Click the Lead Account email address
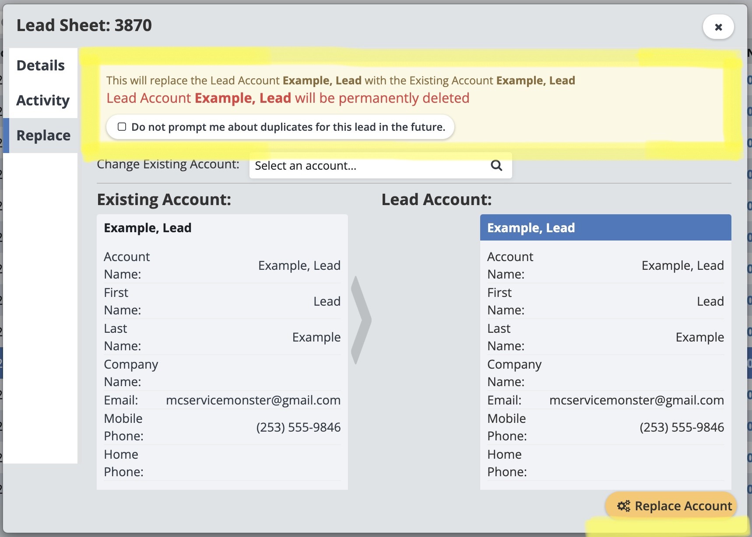 click(636, 400)
